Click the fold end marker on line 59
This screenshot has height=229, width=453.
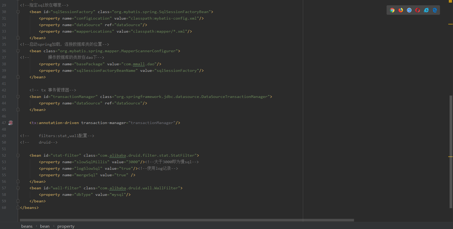[18, 201]
